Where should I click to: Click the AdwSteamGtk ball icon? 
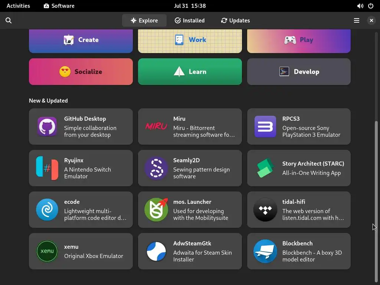click(x=156, y=251)
